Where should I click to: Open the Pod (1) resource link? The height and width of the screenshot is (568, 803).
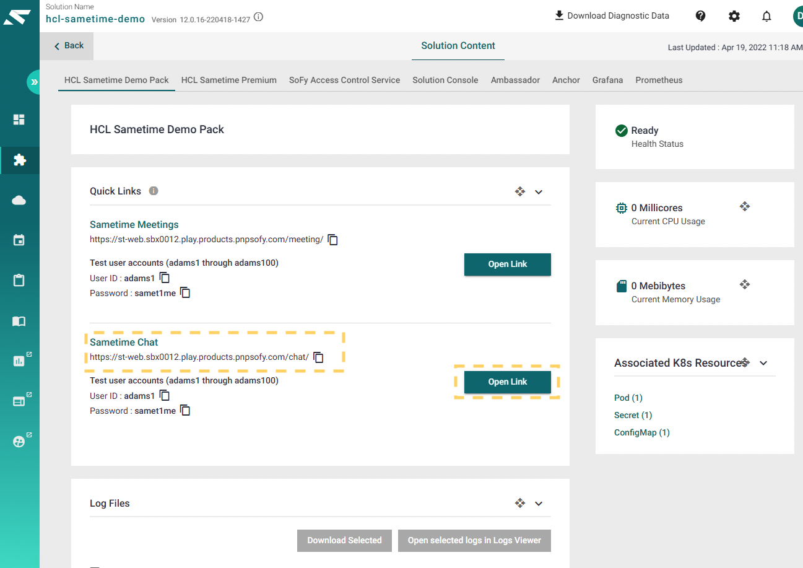(x=628, y=398)
